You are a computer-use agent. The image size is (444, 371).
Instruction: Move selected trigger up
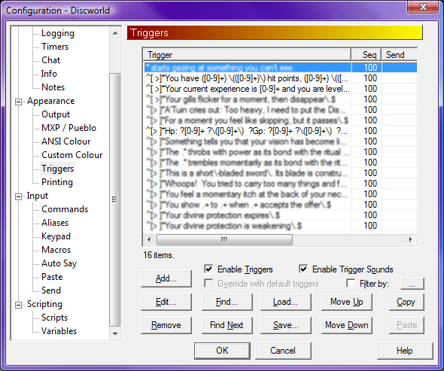point(347,302)
